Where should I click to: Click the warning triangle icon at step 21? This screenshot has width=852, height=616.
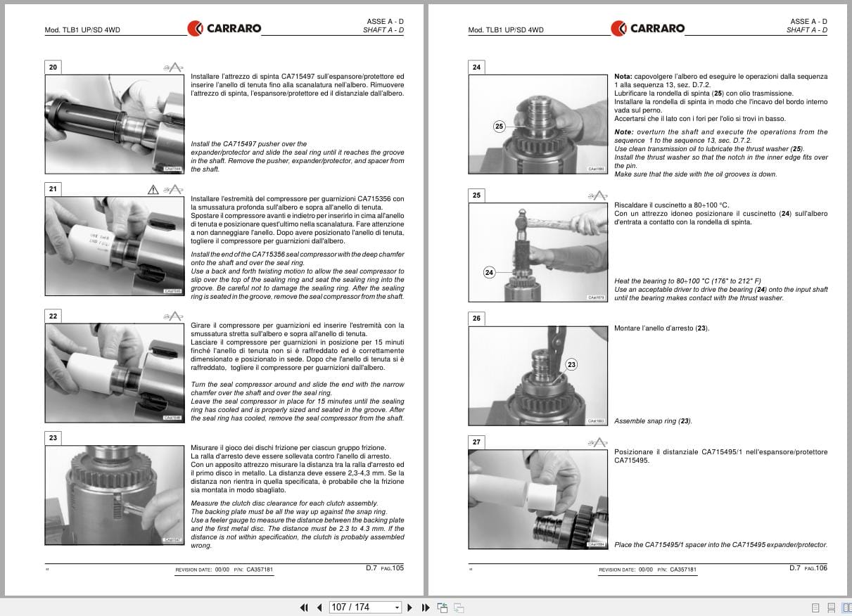pos(153,189)
